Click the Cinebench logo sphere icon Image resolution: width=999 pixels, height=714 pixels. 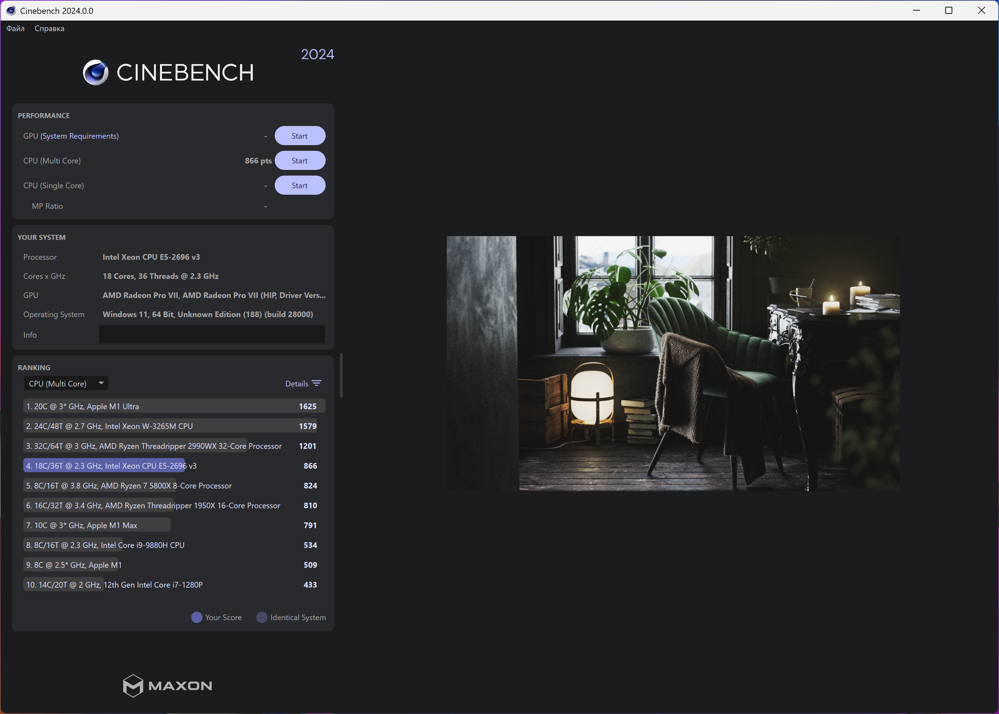click(x=96, y=73)
